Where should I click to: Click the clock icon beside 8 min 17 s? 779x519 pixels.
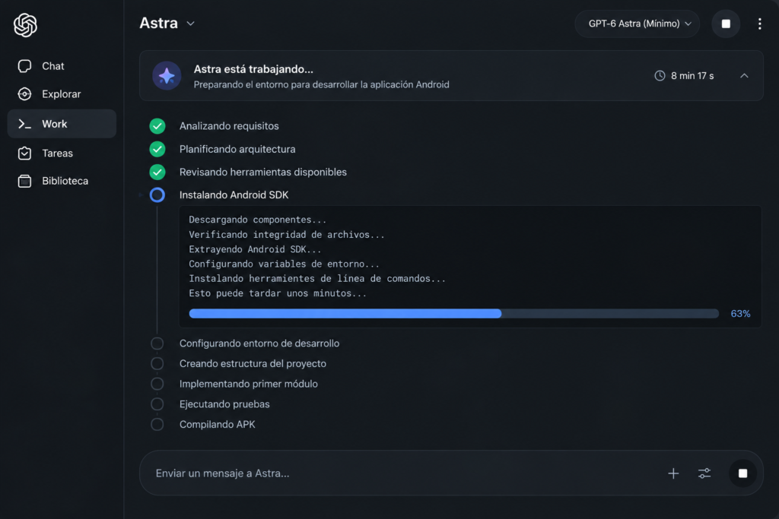click(x=660, y=75)
